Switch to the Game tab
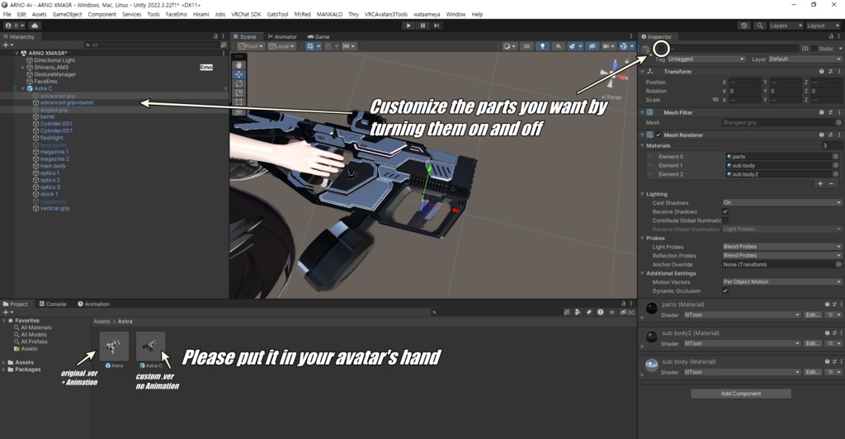Viewport: 845px width, 439px height. [319, 37]
